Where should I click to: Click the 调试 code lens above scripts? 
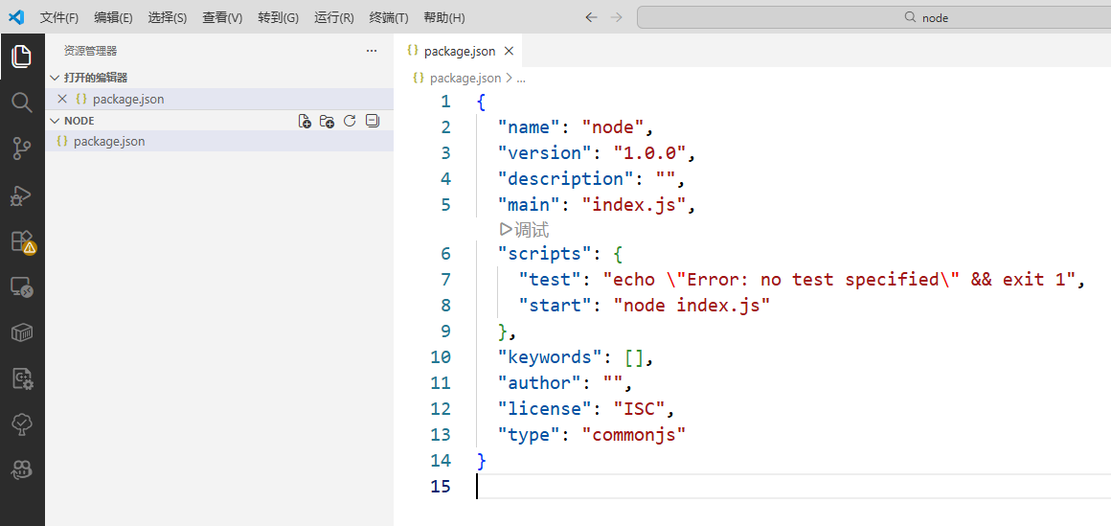click(x=524, y=230)
